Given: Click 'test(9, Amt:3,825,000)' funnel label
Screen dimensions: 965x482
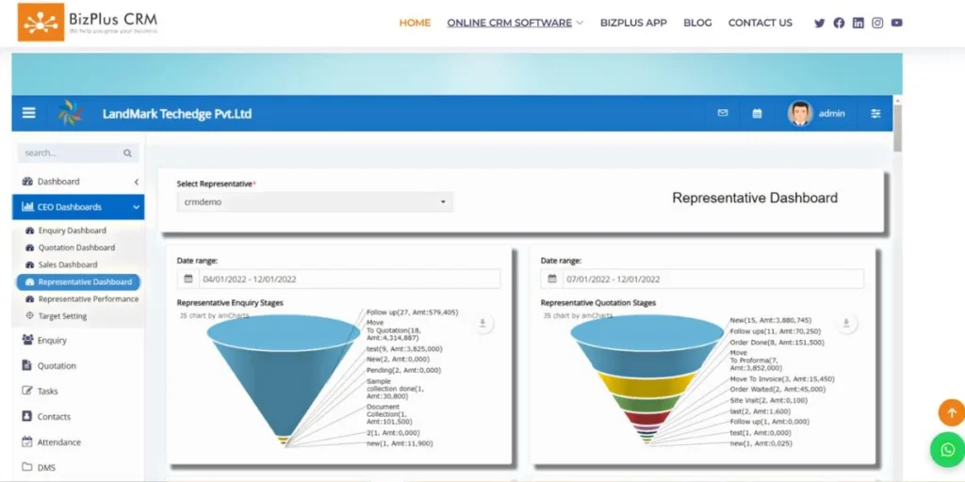Looking at the screenshot, I should [x=404, y=348].
